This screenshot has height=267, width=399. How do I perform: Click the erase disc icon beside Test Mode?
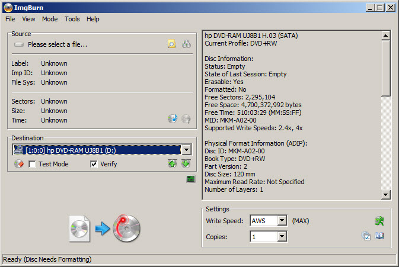19,164
